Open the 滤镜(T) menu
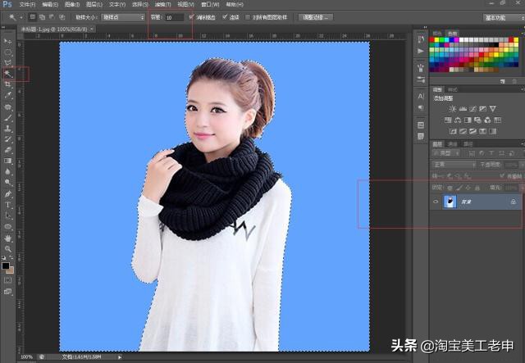The height and width of the screenshot is (363, 525). point(162,4)
